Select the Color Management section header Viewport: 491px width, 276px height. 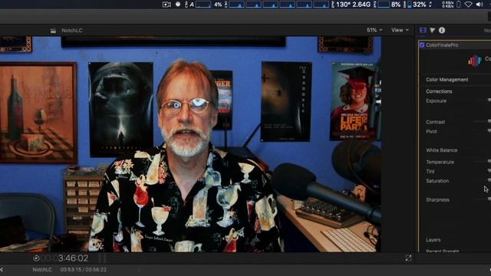click(x=447, y=80)
